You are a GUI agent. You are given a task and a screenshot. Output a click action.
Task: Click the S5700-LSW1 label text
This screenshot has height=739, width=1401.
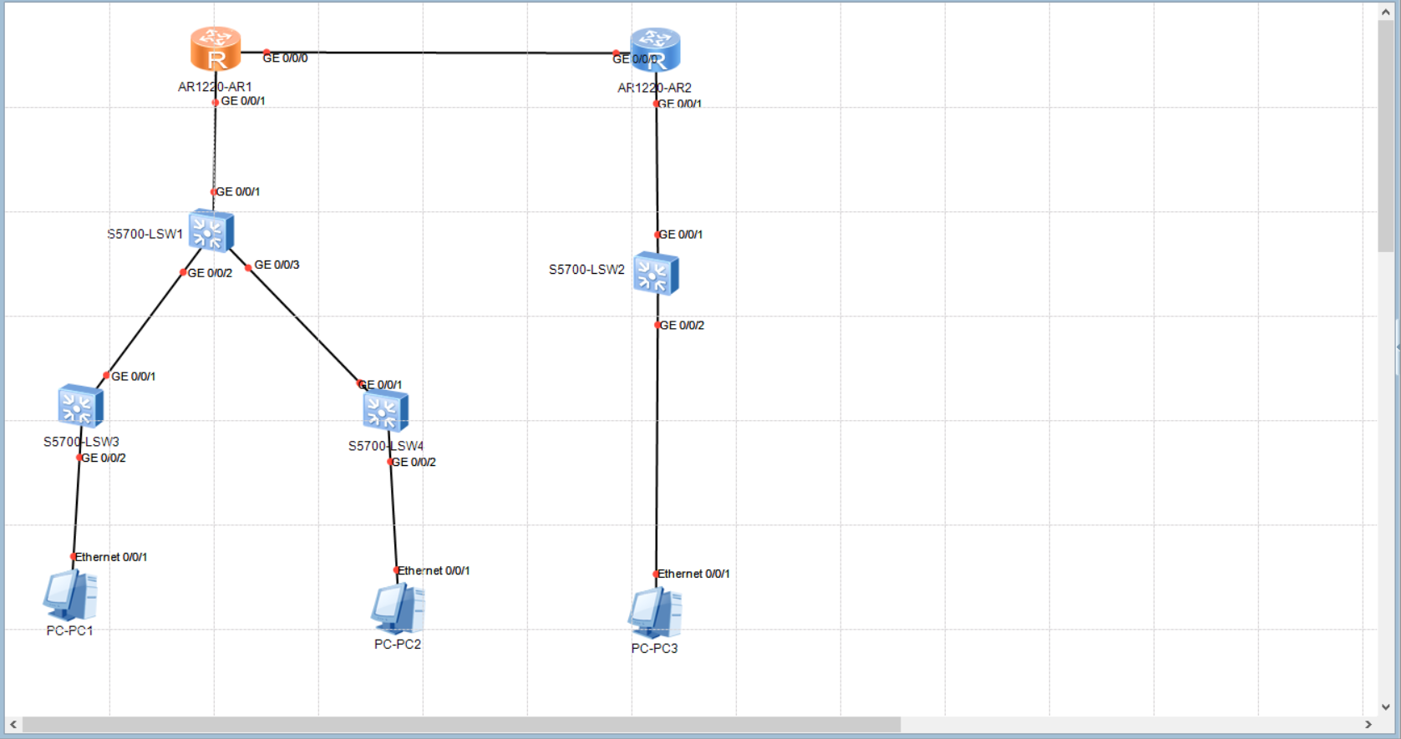coord(145,234)
